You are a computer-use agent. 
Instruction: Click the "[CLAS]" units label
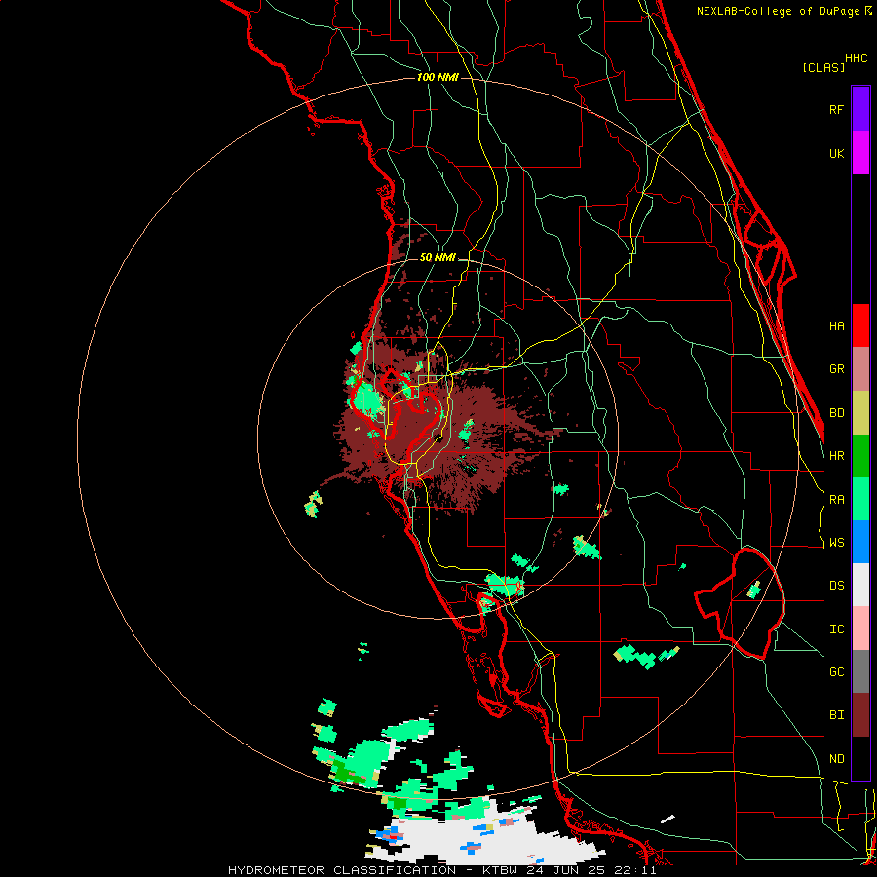pyautogui.click(x=823, y=68)
